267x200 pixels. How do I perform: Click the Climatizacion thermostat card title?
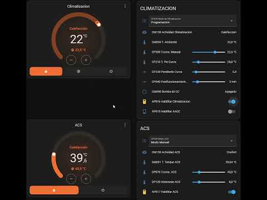(x=78, y=6)
